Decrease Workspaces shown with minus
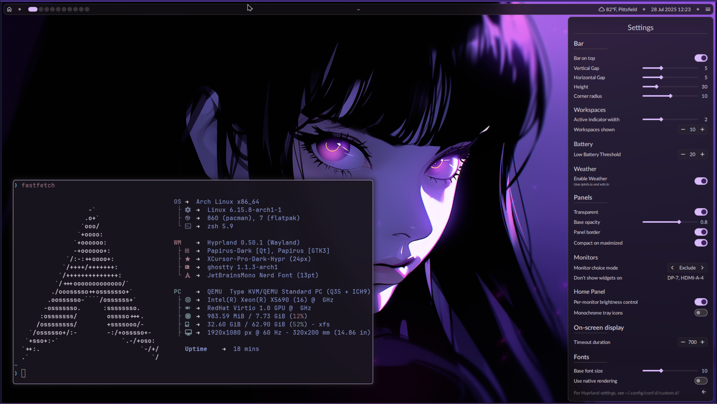The height and width of the screenshot is (404, 717). click(x=683, y=130)
